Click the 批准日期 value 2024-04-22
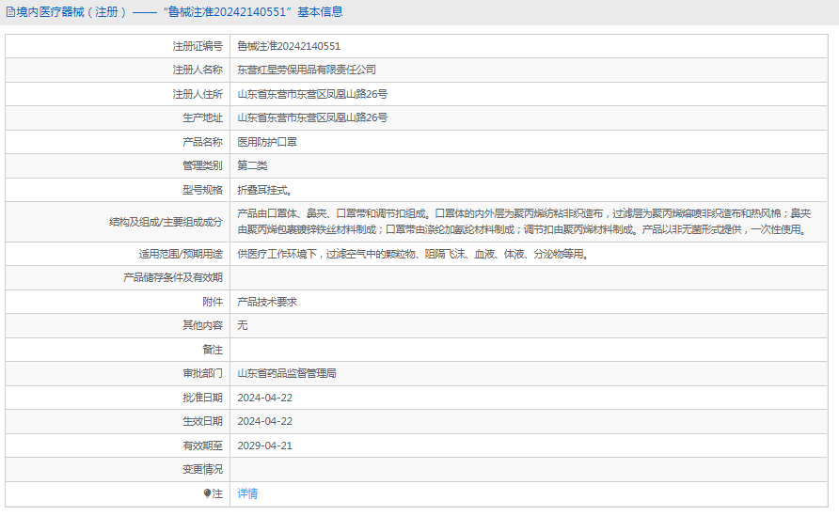 pos(265,398)
